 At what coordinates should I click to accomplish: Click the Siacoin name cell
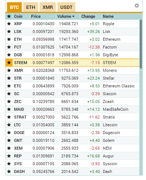point(109,94)
